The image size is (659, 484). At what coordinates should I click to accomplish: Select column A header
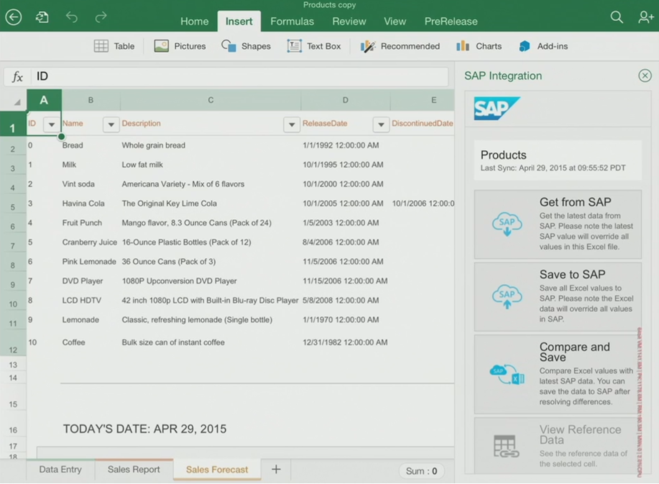44,101
